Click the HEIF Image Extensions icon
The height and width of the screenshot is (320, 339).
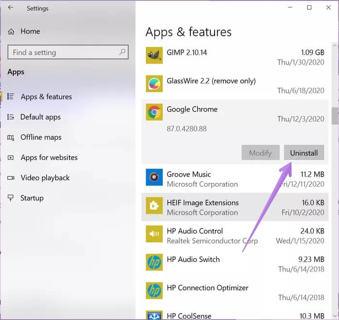click(154, 206)
